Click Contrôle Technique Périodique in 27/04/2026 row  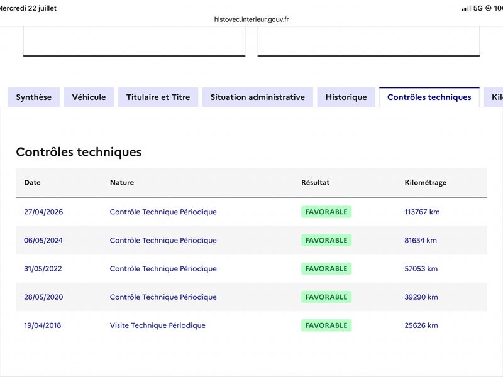coord(163,212)
